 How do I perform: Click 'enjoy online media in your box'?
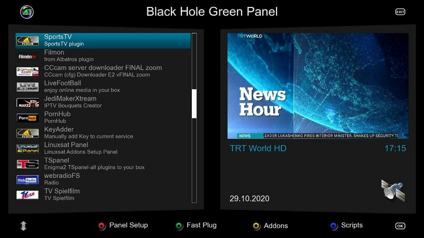coord(82,90)
